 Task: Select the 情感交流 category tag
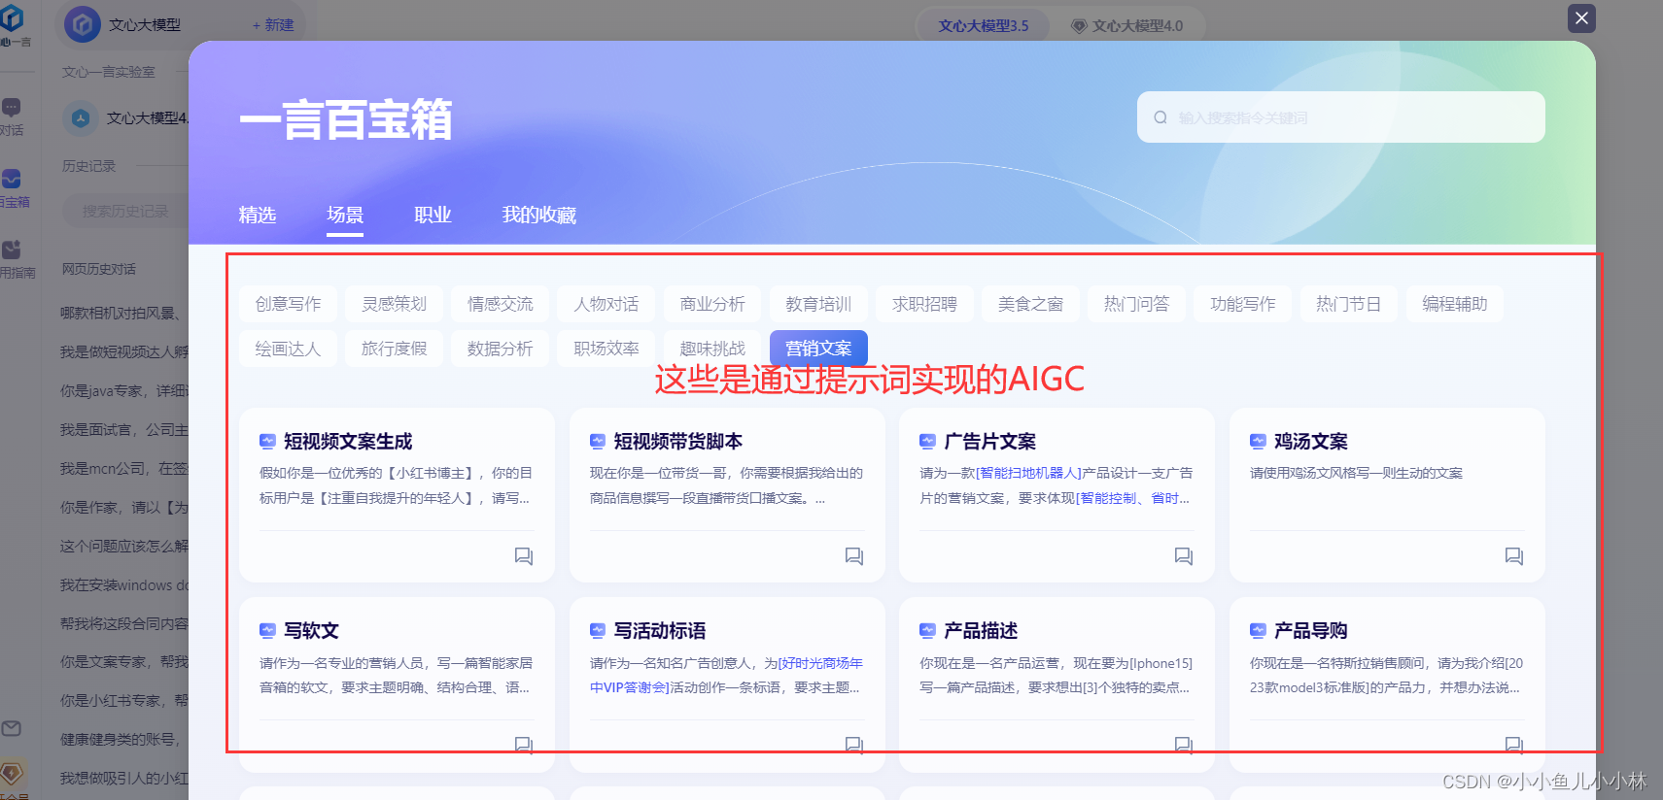(x=500, y=304)
